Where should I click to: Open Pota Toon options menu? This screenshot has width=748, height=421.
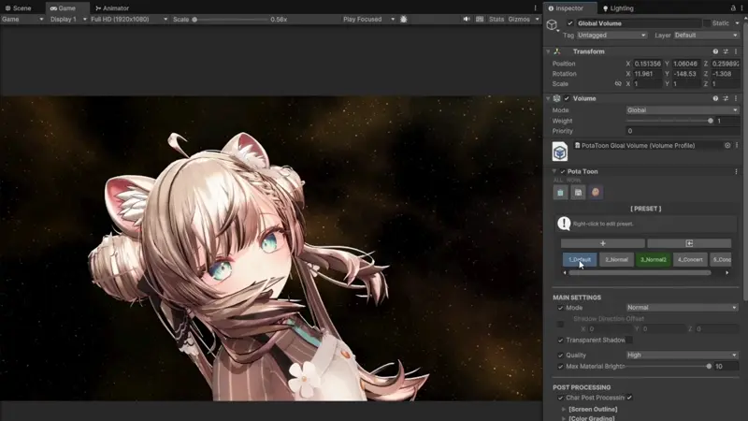tap(736, 171)
